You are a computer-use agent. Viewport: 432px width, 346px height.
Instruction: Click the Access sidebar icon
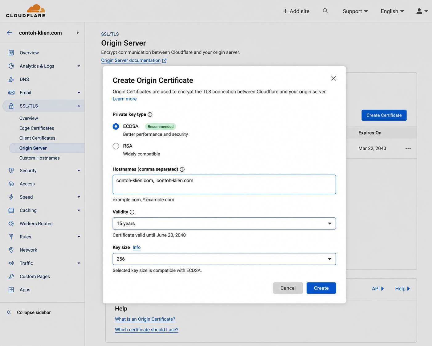click(11, 184)
